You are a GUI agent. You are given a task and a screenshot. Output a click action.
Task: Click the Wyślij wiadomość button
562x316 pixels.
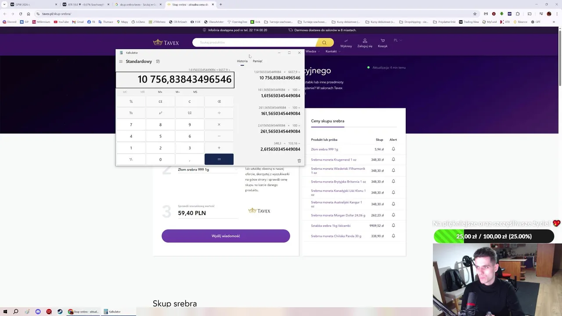point(226,236)
